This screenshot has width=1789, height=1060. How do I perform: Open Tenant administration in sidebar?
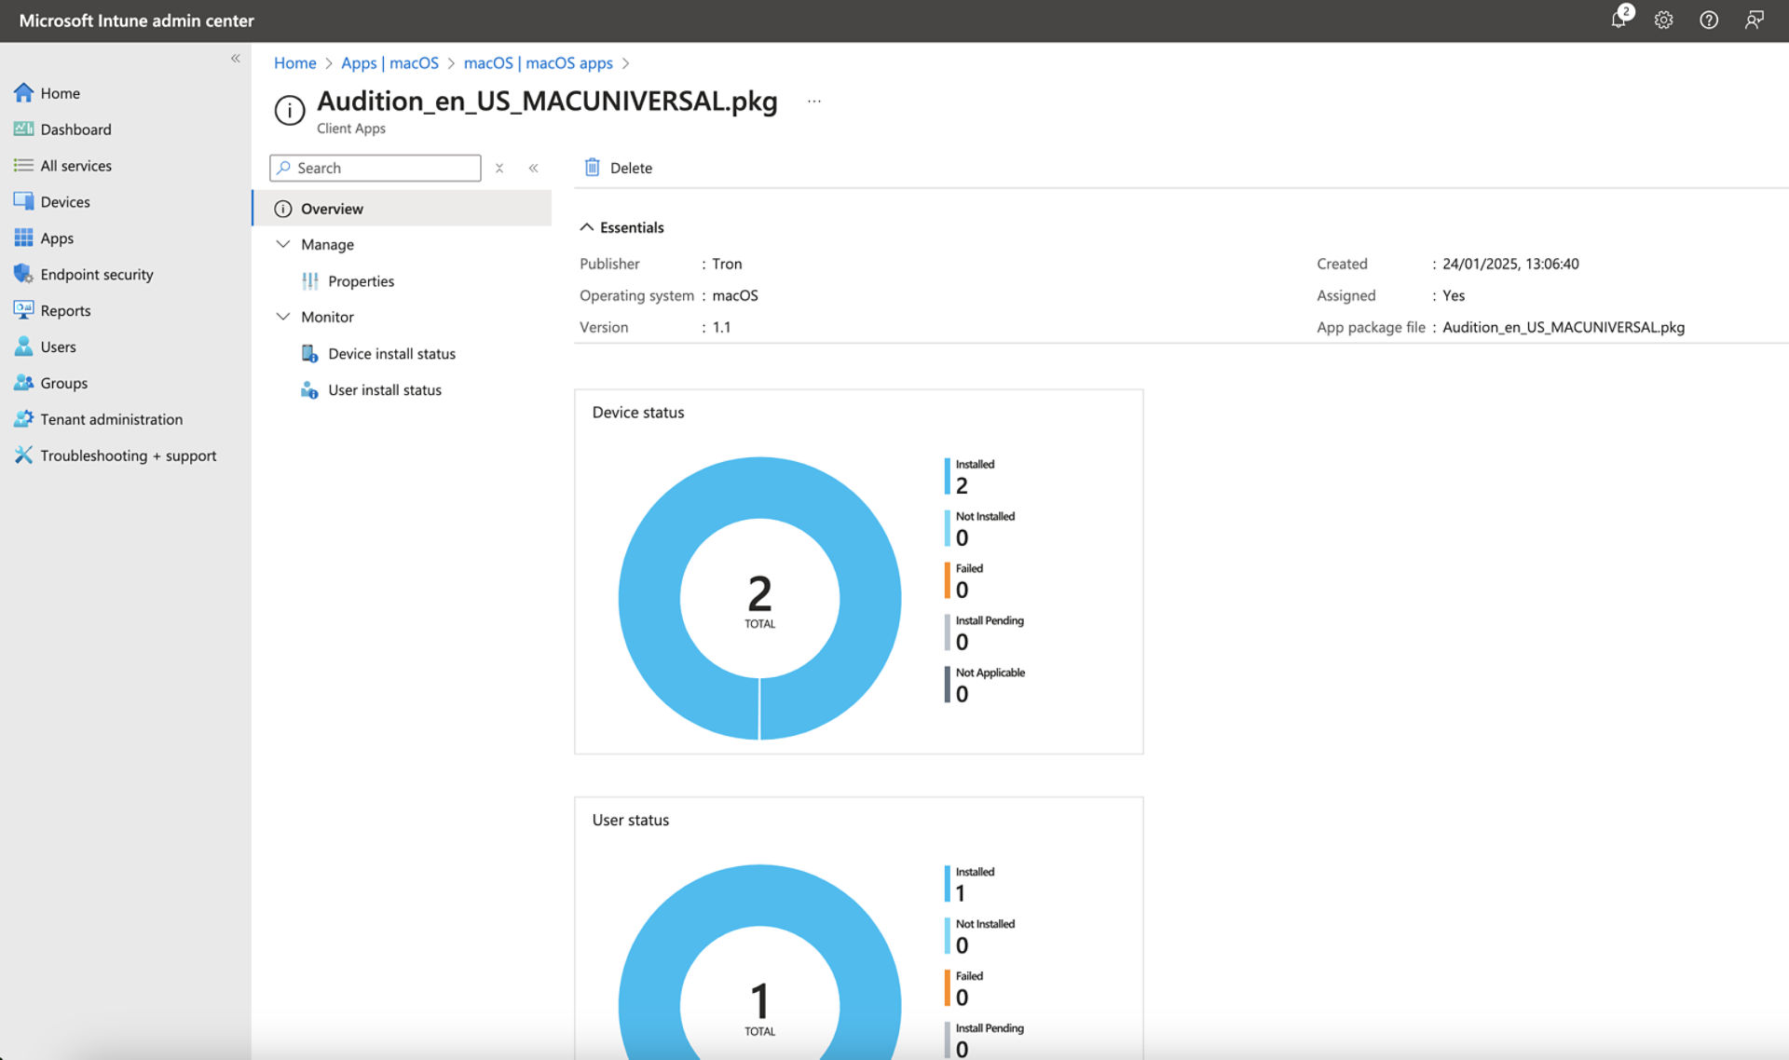click(111, 419)
